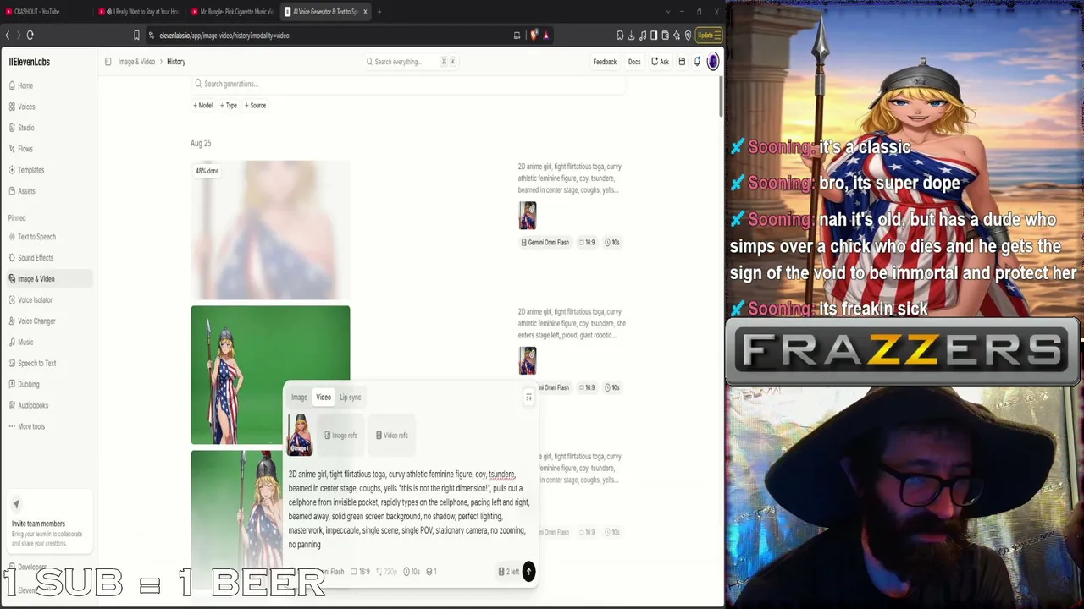The image size is (1084, 609).
Task: Add a Type filter
Action: click(x=229, y=106)
